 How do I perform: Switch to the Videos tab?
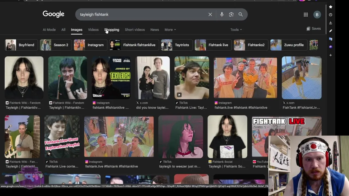tap(93, 30)
